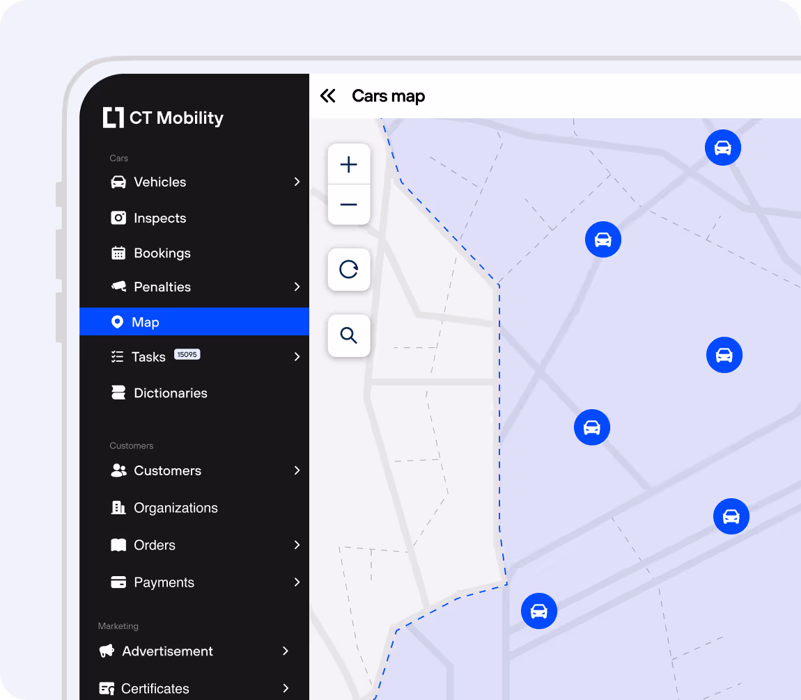The image size is (801, 700).
Task: Expand the Tasks submenu chevron
Action: 297,357
